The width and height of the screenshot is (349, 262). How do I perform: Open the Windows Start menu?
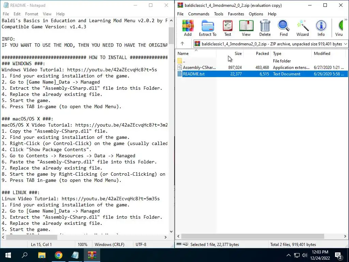[x=8, y=255]
